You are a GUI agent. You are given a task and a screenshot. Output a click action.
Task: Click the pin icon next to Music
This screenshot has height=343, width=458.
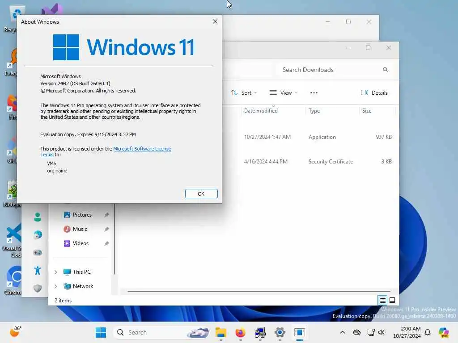click(x=106, y=229)
